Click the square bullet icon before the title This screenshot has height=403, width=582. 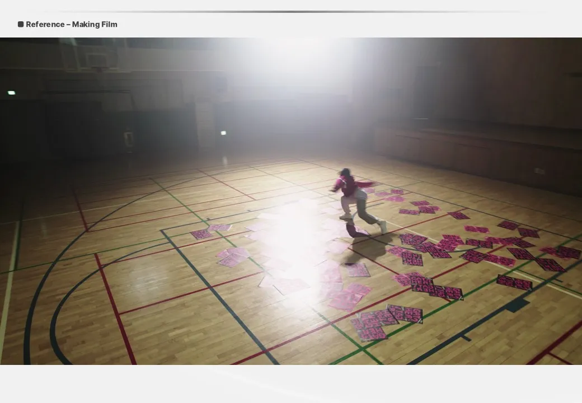click(21, 25)
